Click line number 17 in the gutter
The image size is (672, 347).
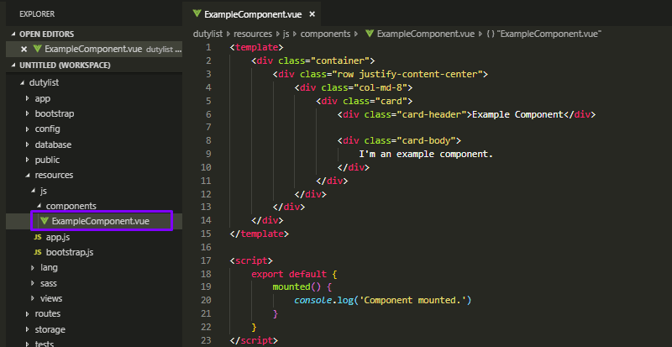coord(206,260)
